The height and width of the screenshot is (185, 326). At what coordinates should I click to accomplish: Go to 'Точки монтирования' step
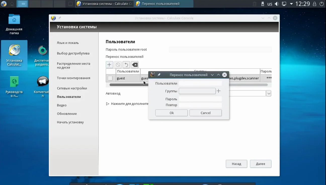(x=73, y=78)
